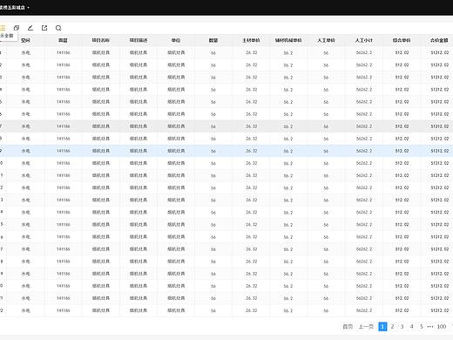The width and height of the screenshot is (453, 340).
Task: Go to page 4 in the pagination
Action: [412, 327]
